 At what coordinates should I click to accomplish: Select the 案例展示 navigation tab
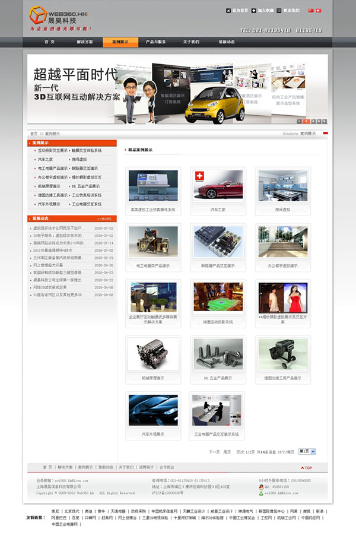click(120, 42)
